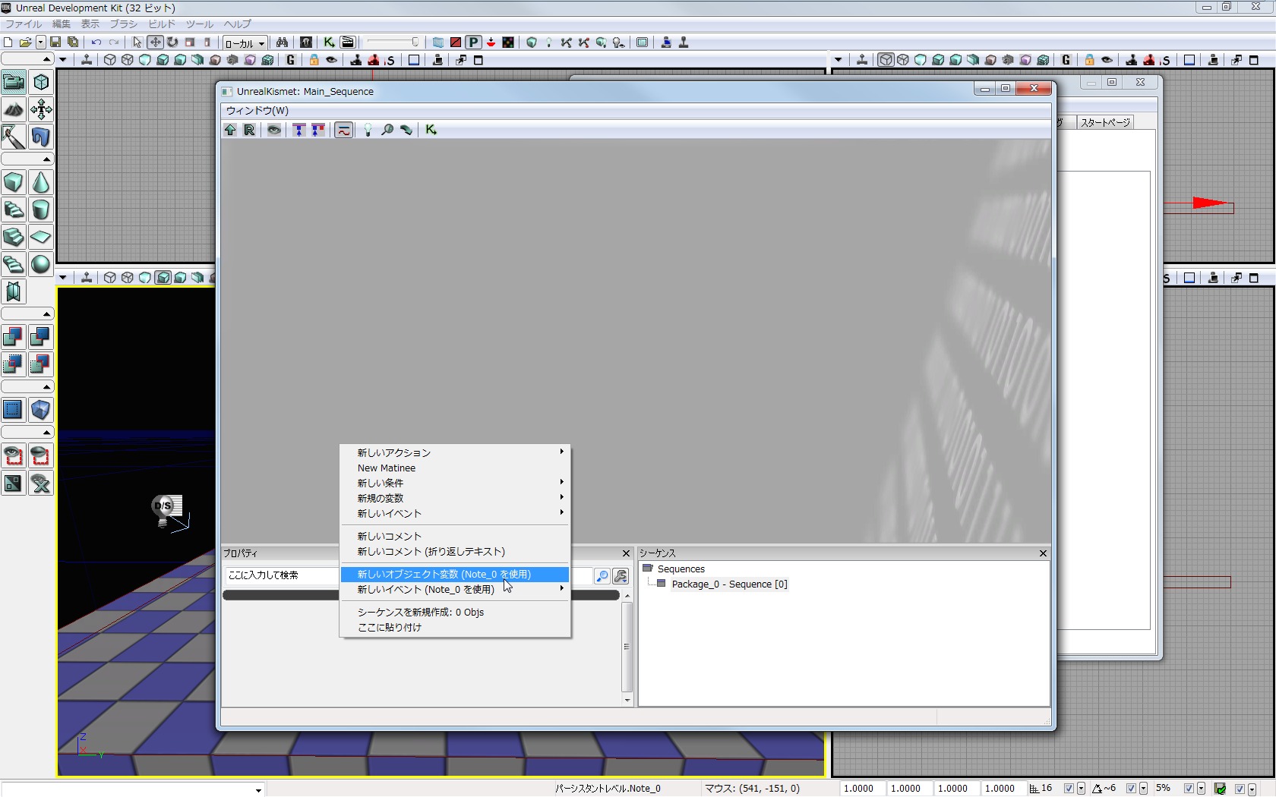This screenshot has width=1276, height=797.
Task: Toggle hide unused connectors eye in Kismet toolbar
Action: (274, 130)
